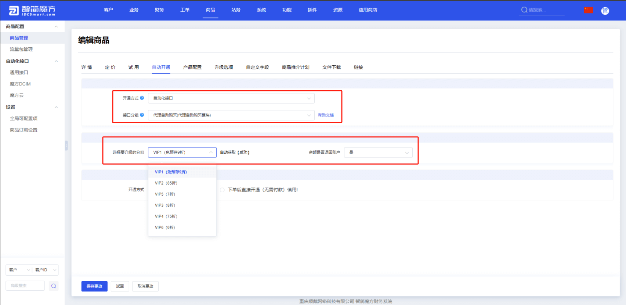
Task: Open the 应用商店 top menu
Action: click(x=368, y=10)
